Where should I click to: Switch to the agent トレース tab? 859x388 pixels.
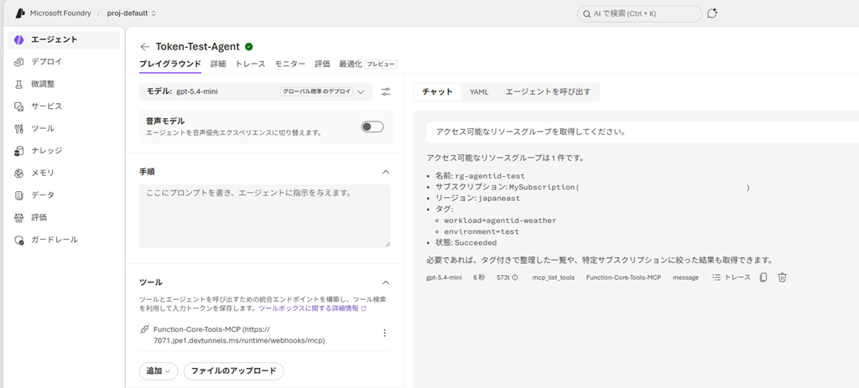[250, 64]
